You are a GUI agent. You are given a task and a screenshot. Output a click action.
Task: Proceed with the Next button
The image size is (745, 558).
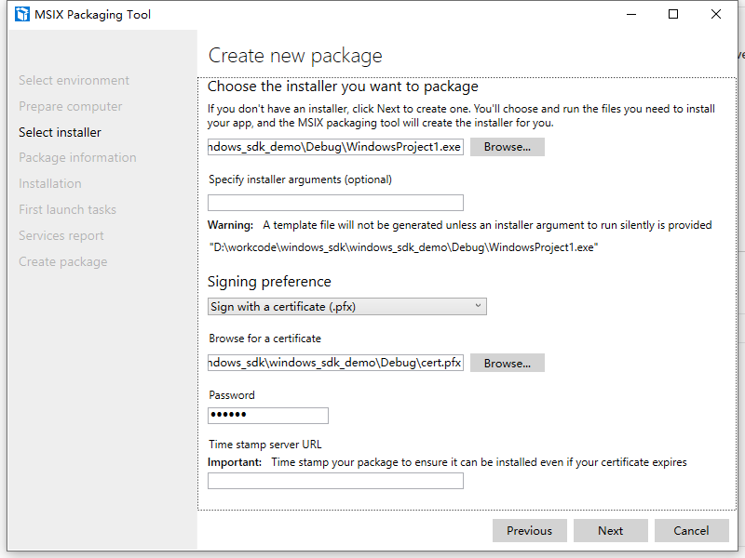point(611,530)
